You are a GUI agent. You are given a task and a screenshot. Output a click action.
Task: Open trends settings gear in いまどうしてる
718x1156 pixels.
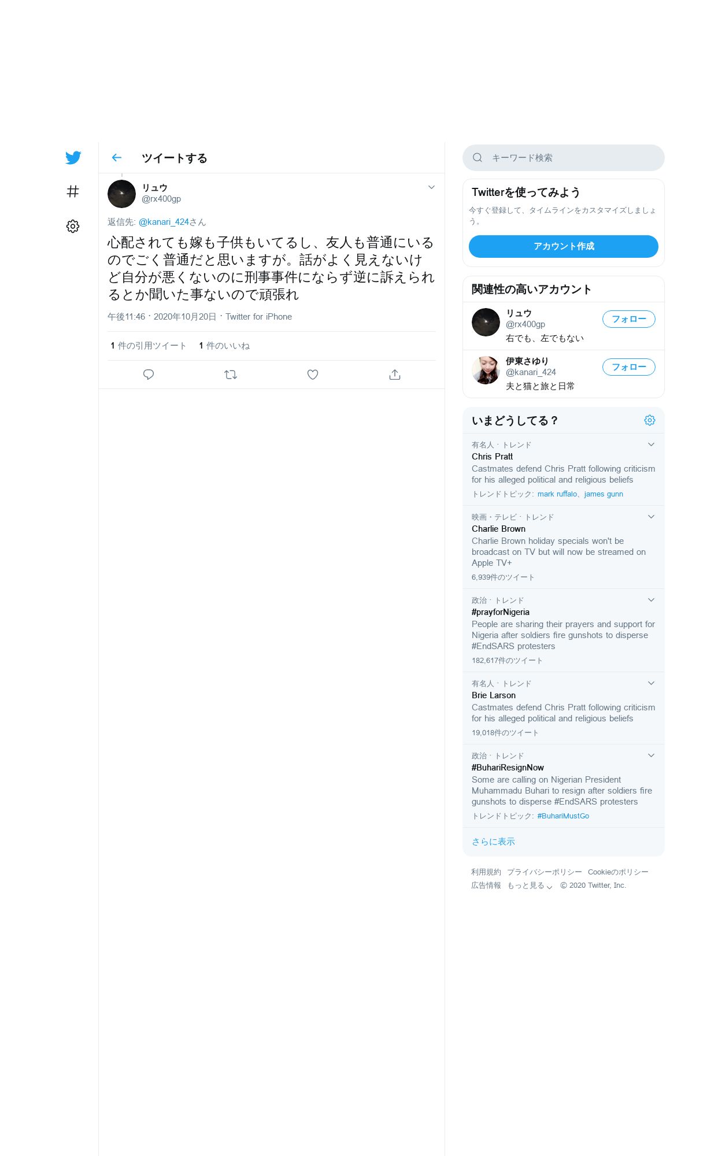coord(650,420)
